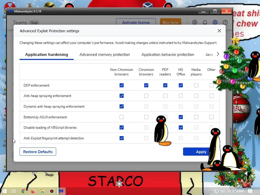Viewport: 260px width, 195px height.
Task: Launch Firefox from the taskbar
Action: [33, 191]
